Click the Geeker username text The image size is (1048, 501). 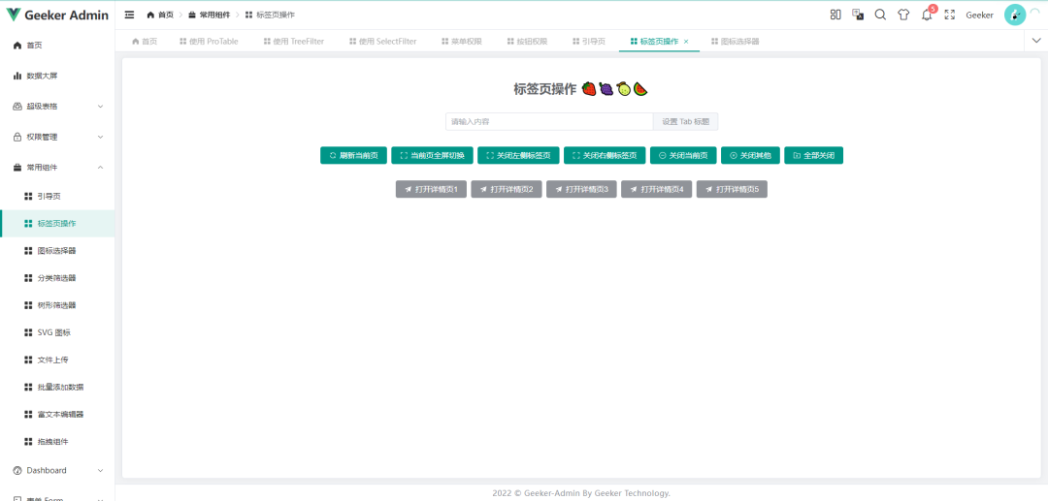tap(979, 15)
